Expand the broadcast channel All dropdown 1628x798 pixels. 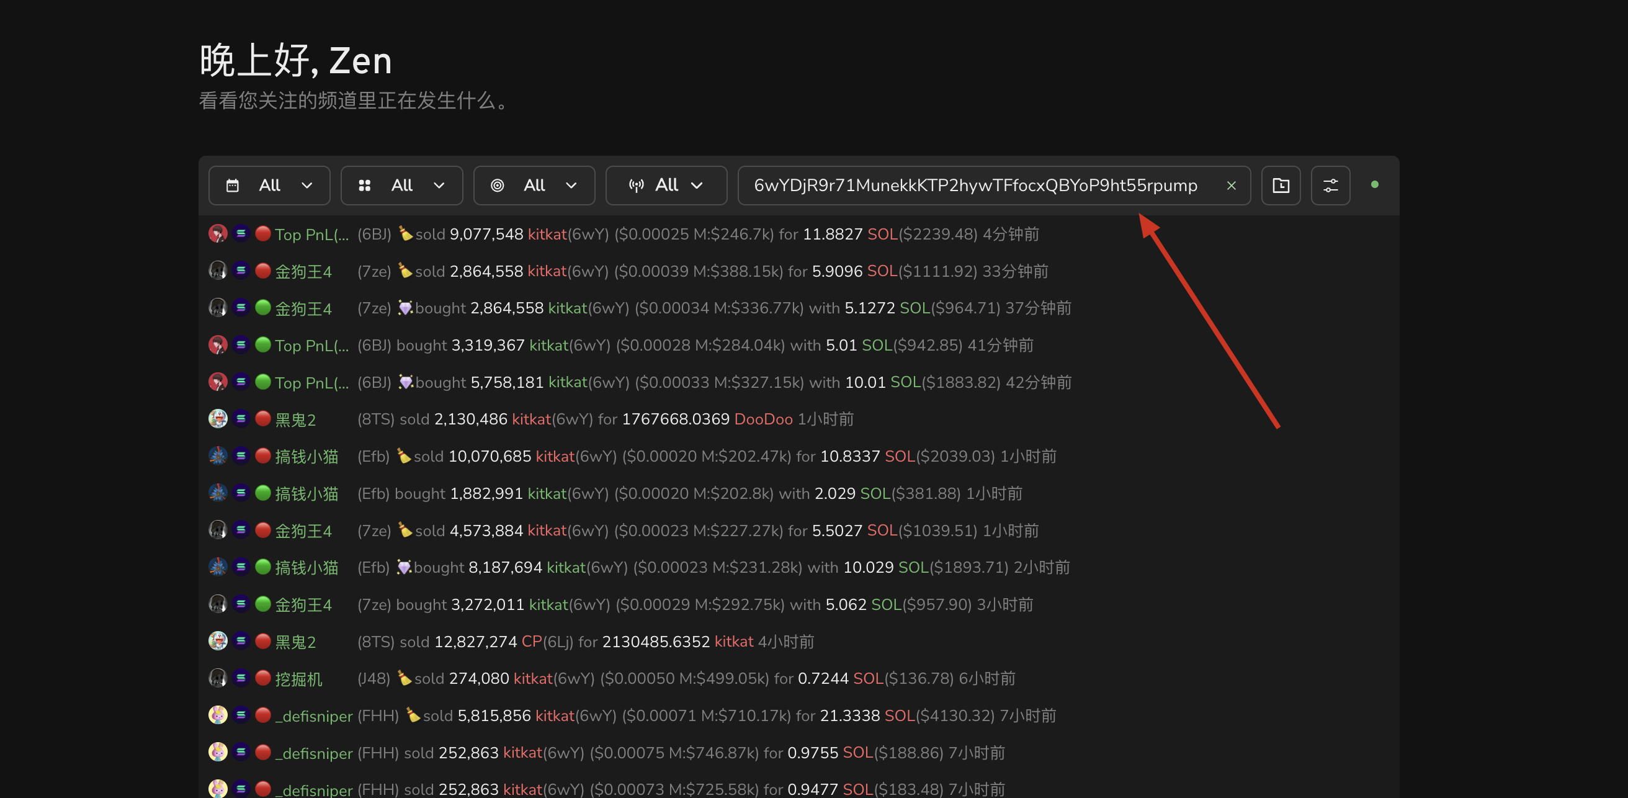[666, 186]
